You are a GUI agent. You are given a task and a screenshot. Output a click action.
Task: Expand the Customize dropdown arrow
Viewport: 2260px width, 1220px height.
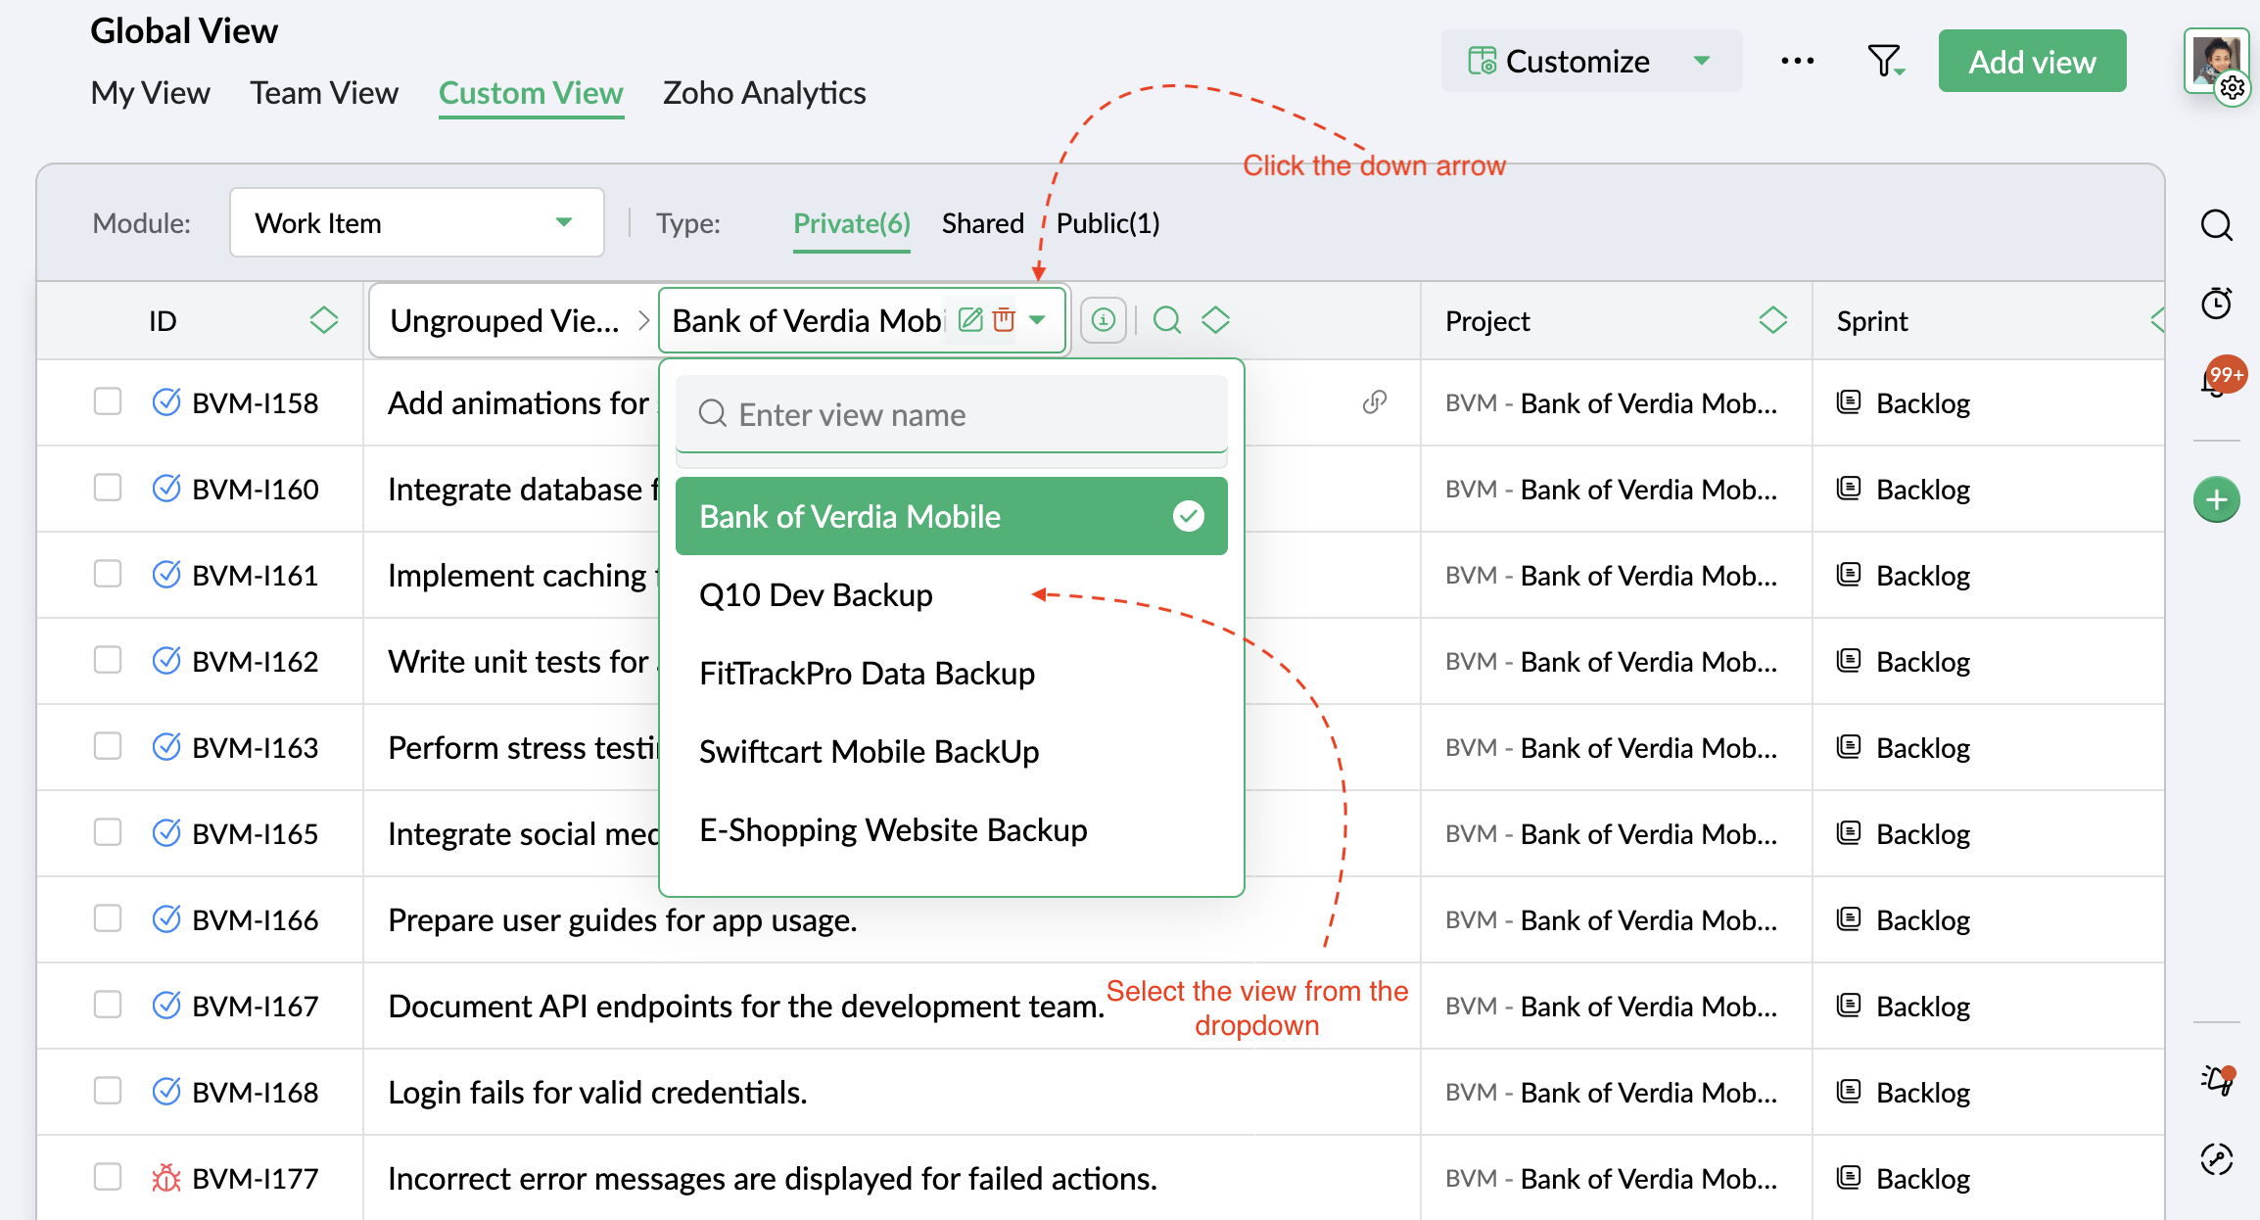pos(1702,61)
